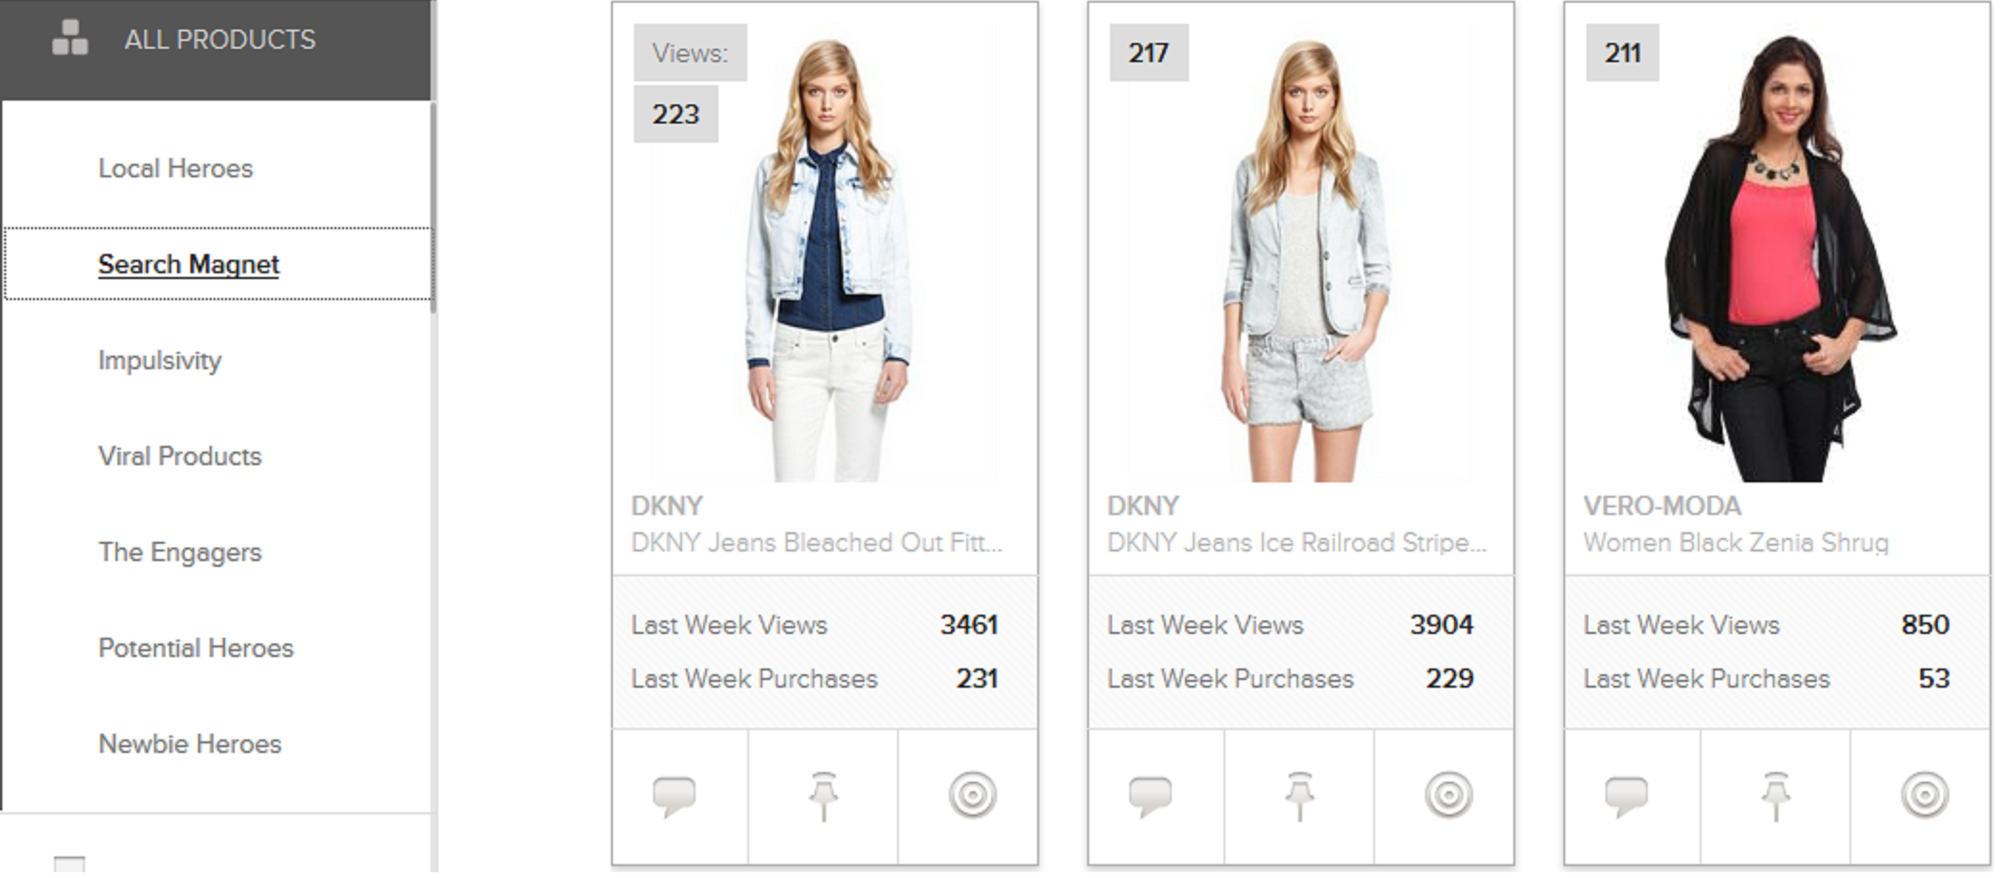
Task: Open comments for DKNY Ice Railroad Stripe
Action: click(x=1150, y=795)
